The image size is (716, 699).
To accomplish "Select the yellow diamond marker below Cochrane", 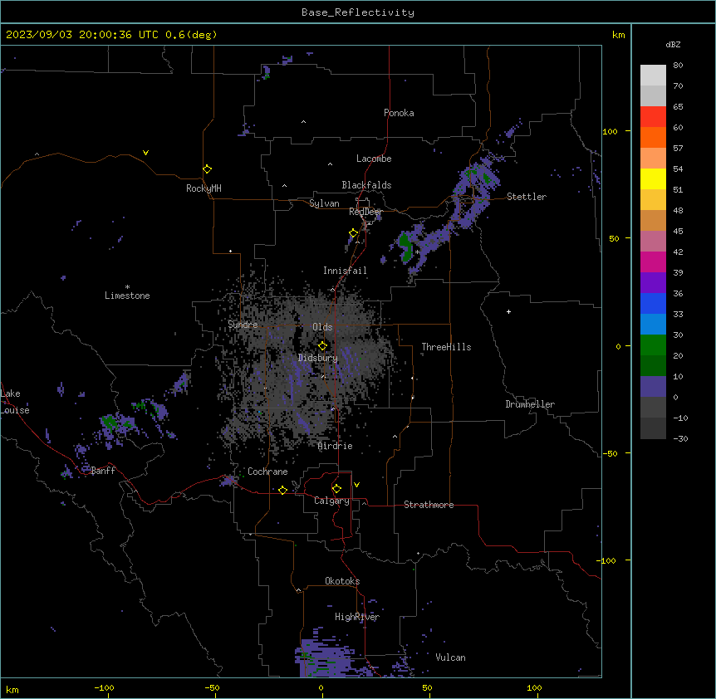I will click(x=282, y=490).
